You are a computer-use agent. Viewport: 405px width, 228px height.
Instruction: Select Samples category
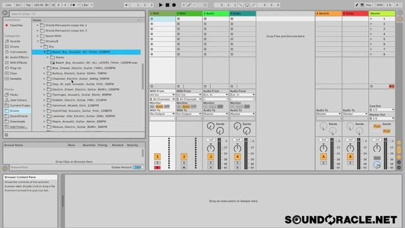click(15, 79)
